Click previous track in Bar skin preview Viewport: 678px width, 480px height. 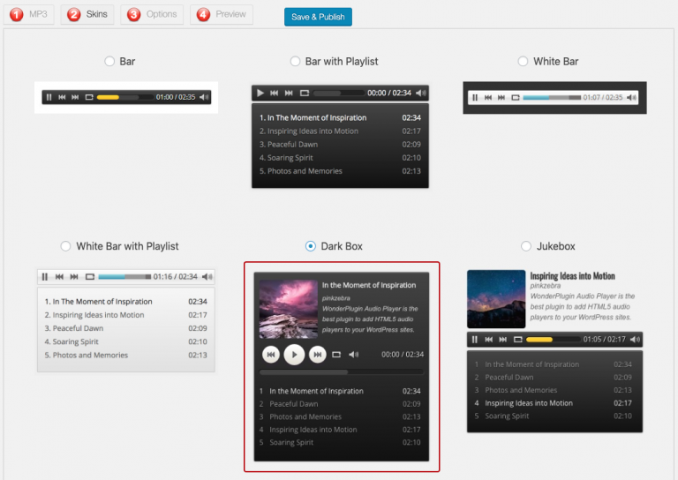coord(62,97)
